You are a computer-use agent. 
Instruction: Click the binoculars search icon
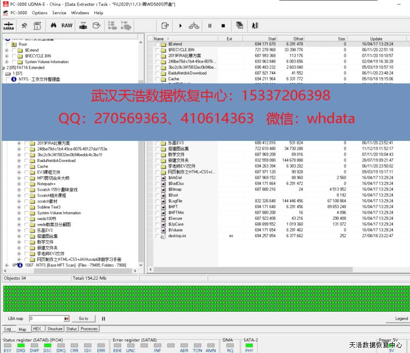[x=53, y=26]
